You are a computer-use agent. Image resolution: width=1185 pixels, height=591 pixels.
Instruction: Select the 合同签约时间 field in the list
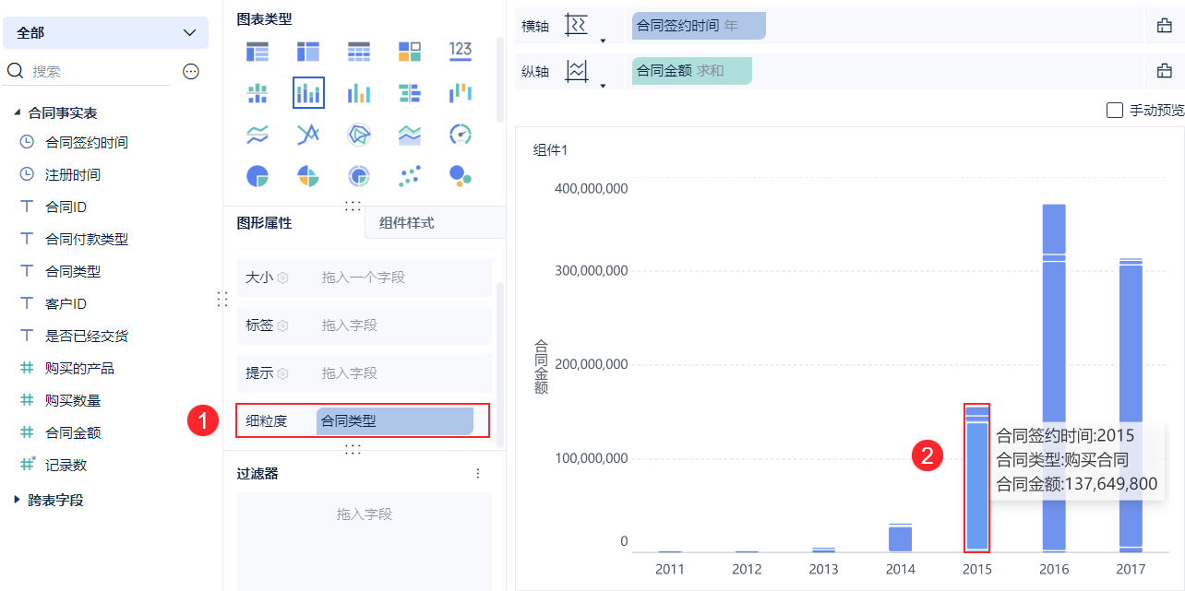pyautogui.click(x=87, y=142)
